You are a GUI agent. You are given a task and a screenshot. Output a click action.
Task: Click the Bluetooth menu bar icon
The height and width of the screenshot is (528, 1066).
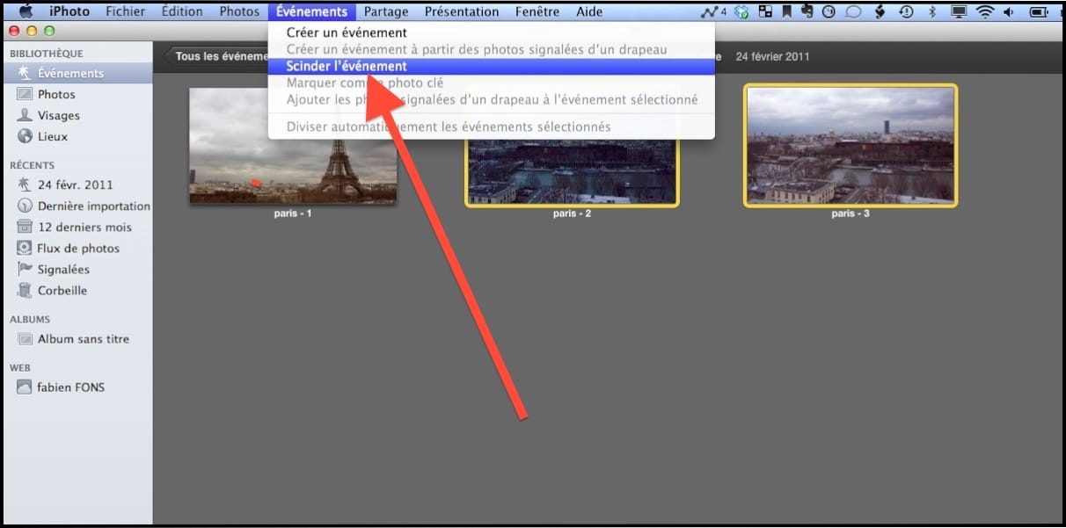pyautogui.click(x=932, y=11)
